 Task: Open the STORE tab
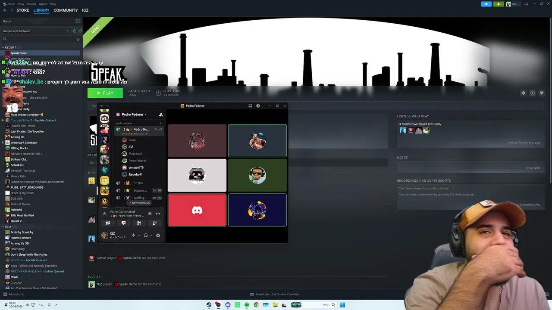coord(23,10)
